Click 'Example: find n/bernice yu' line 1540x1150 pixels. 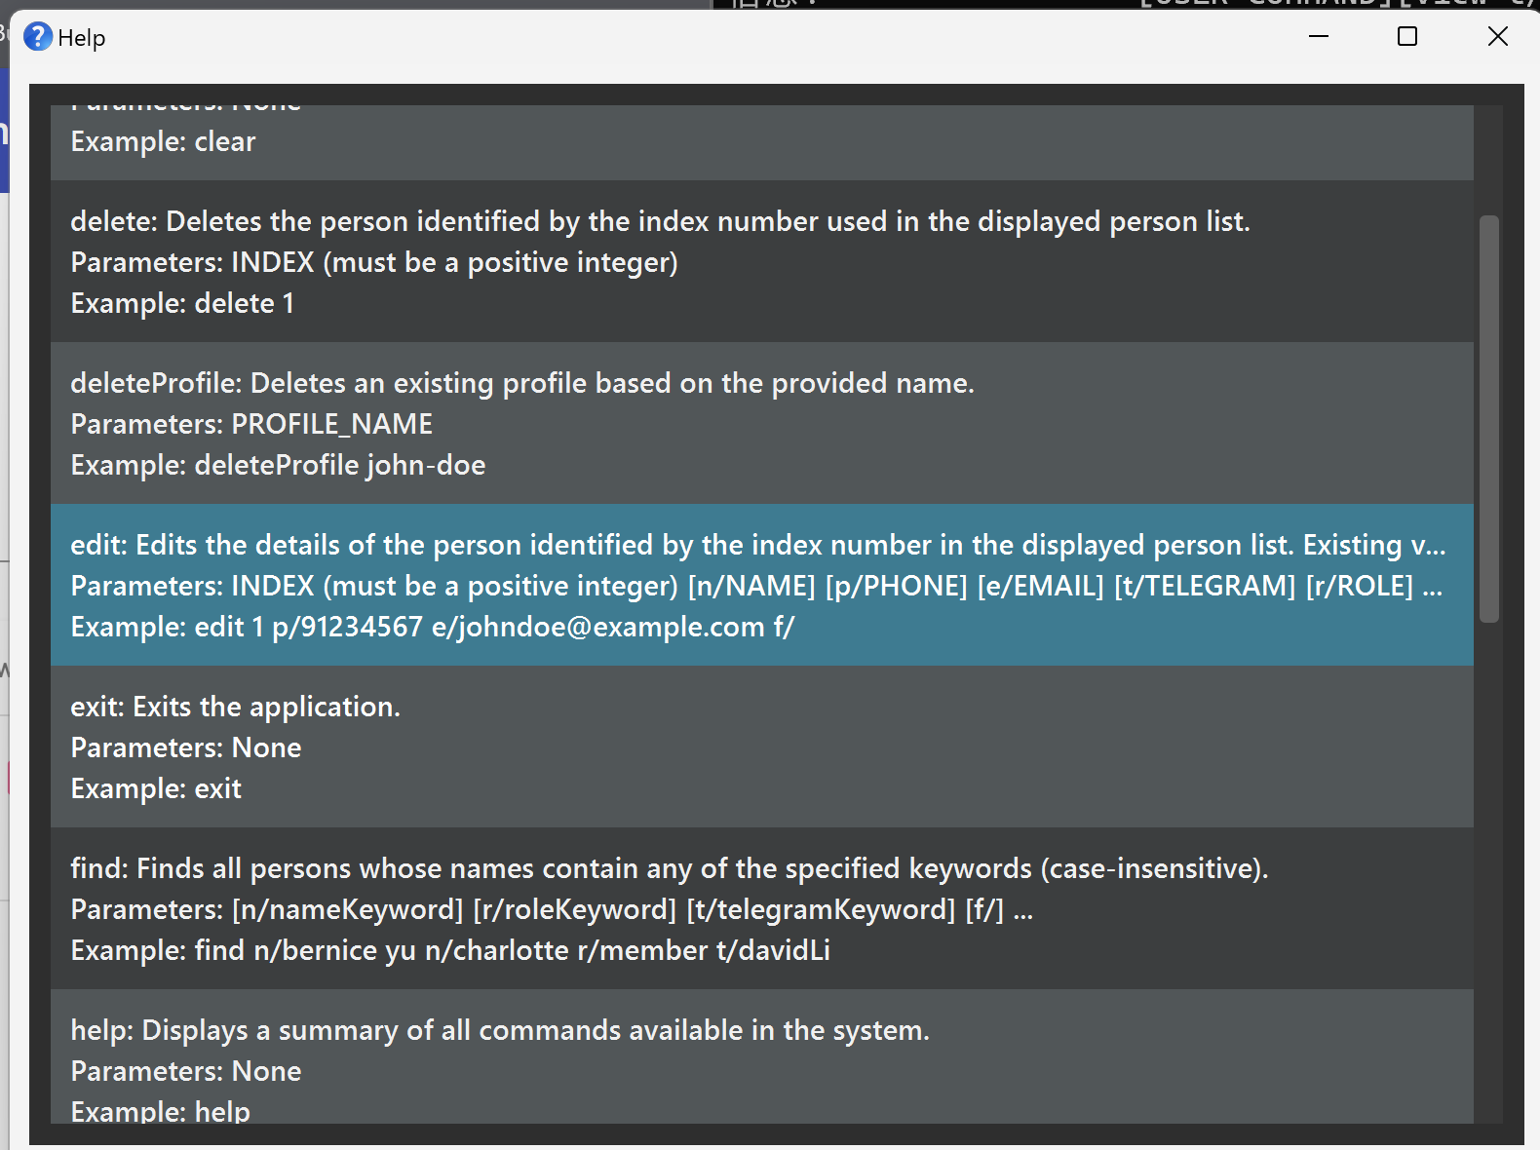coord(450,951)
